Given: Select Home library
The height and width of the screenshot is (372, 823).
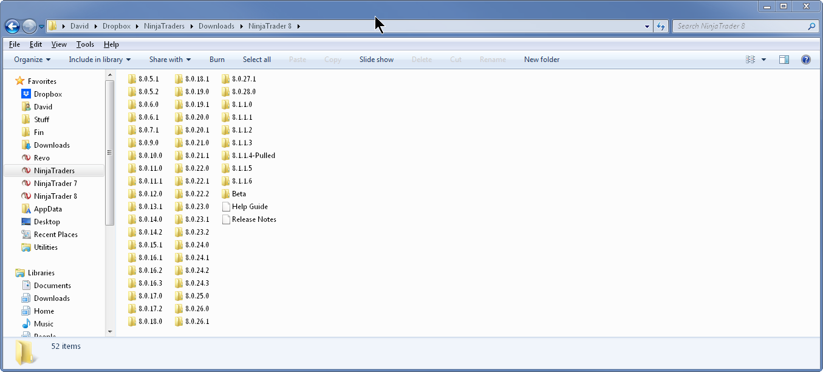Looking at the screenshot, I should (x=44, y=311).
